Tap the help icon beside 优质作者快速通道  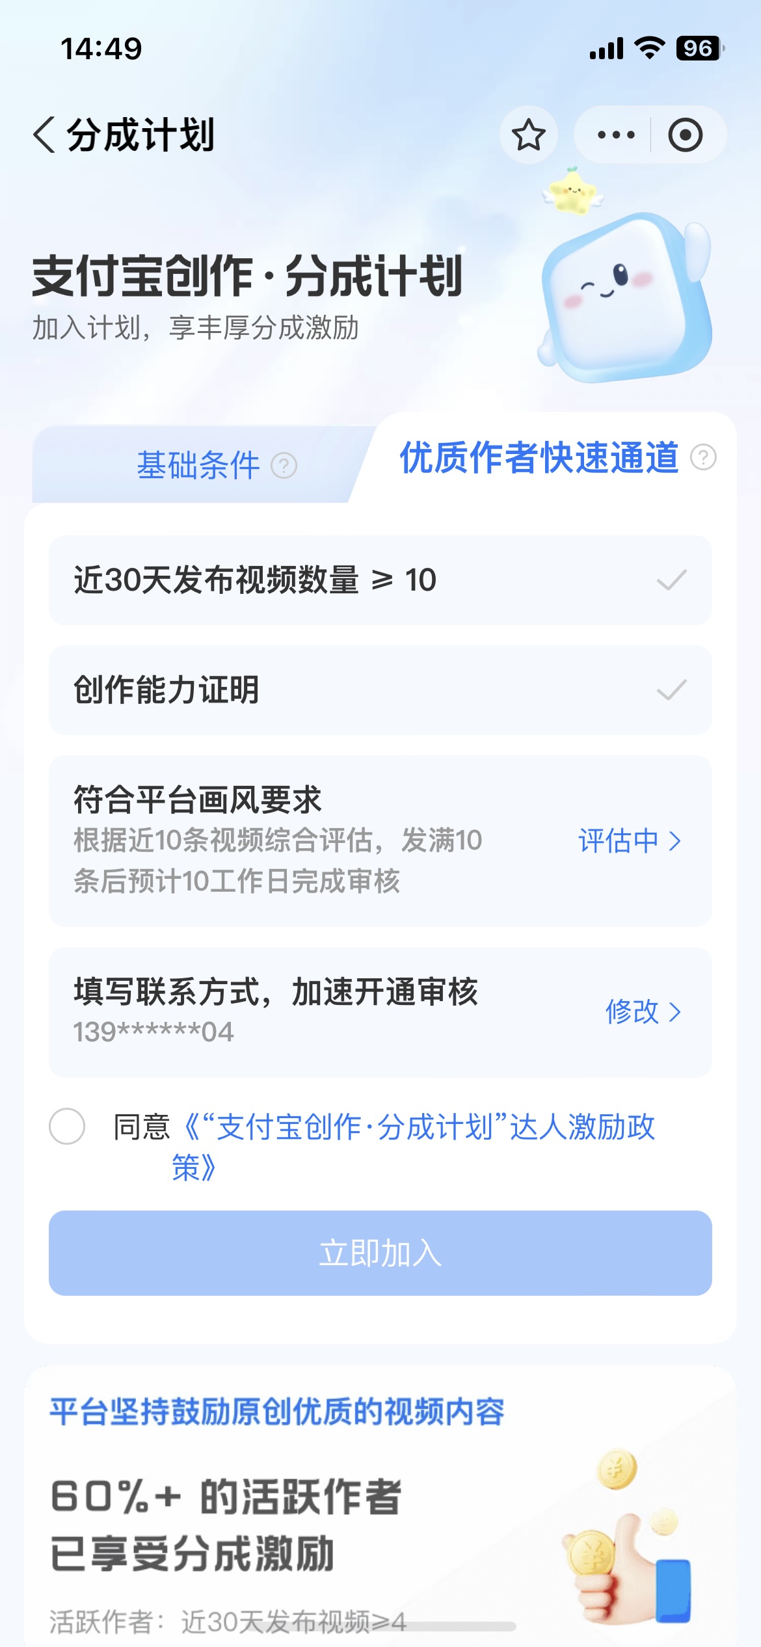(703, 457)
